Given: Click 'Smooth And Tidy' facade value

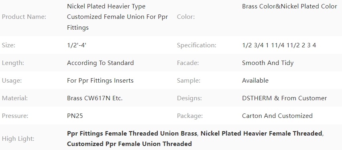Looking at the screenshot, I should [268, 63].
